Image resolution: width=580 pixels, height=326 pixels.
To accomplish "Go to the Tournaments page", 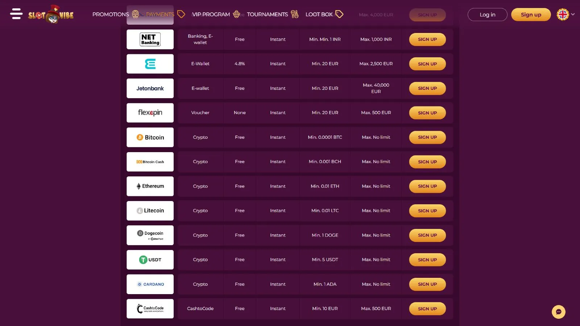I will [x=268, y=14].
